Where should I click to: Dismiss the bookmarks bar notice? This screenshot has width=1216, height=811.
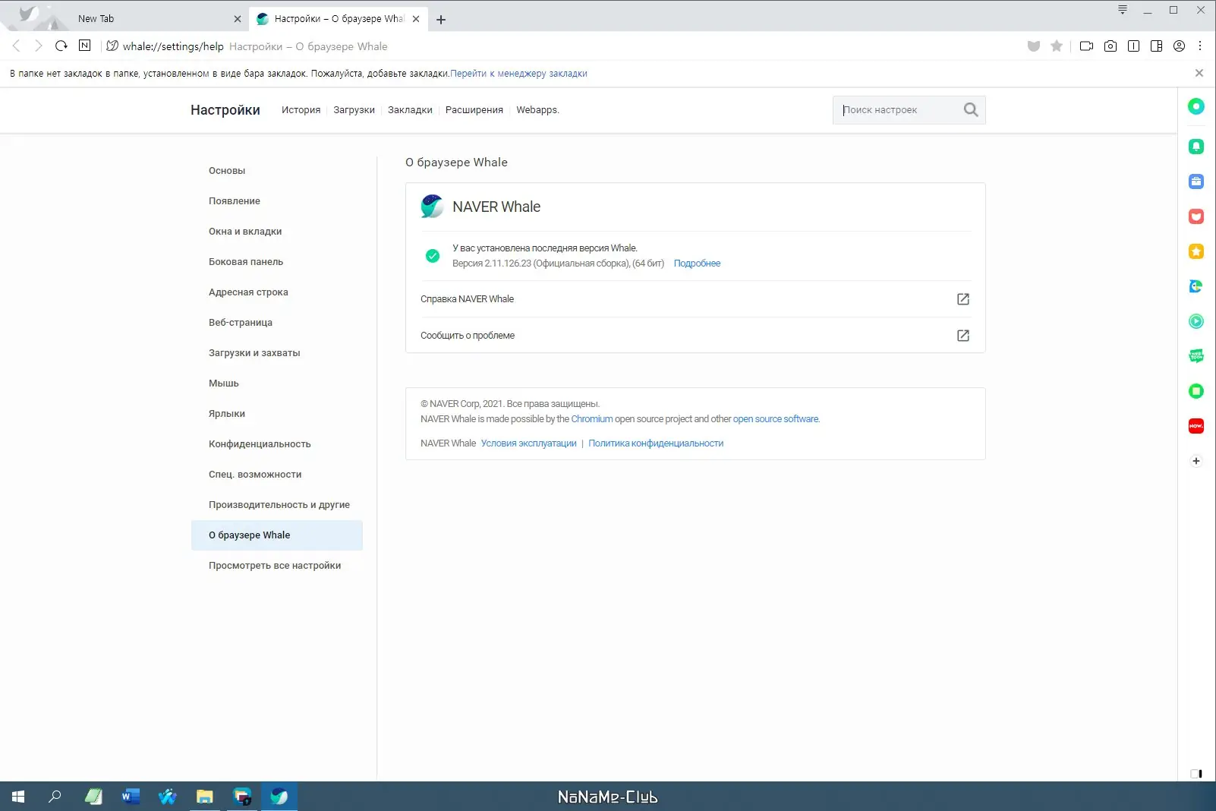pos(1199,73)
